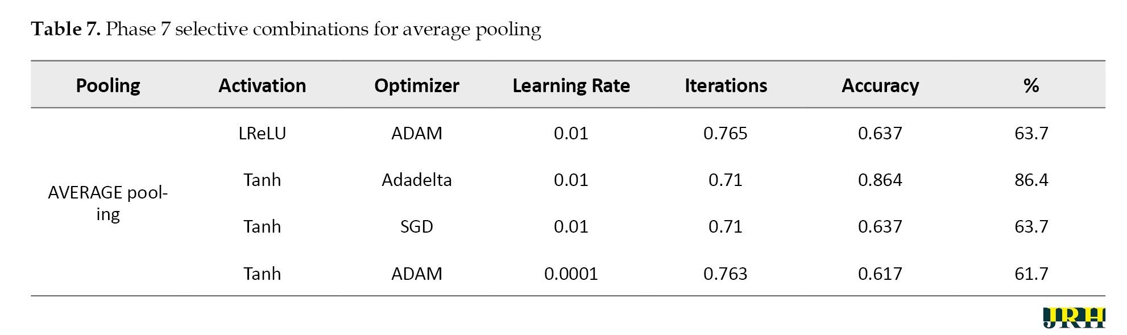Click the 61.7 percent value
The width and height of the screenshot is (1127, 335).
tap(1031, 274)
